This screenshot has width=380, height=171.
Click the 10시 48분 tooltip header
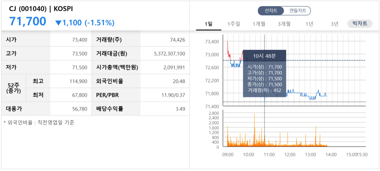(x=264, y=56)
